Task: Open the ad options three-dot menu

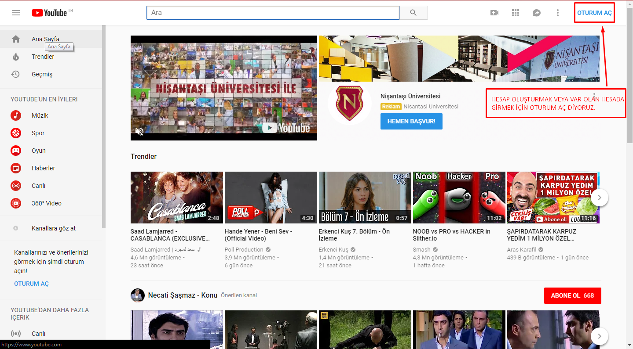Action: 594,95
